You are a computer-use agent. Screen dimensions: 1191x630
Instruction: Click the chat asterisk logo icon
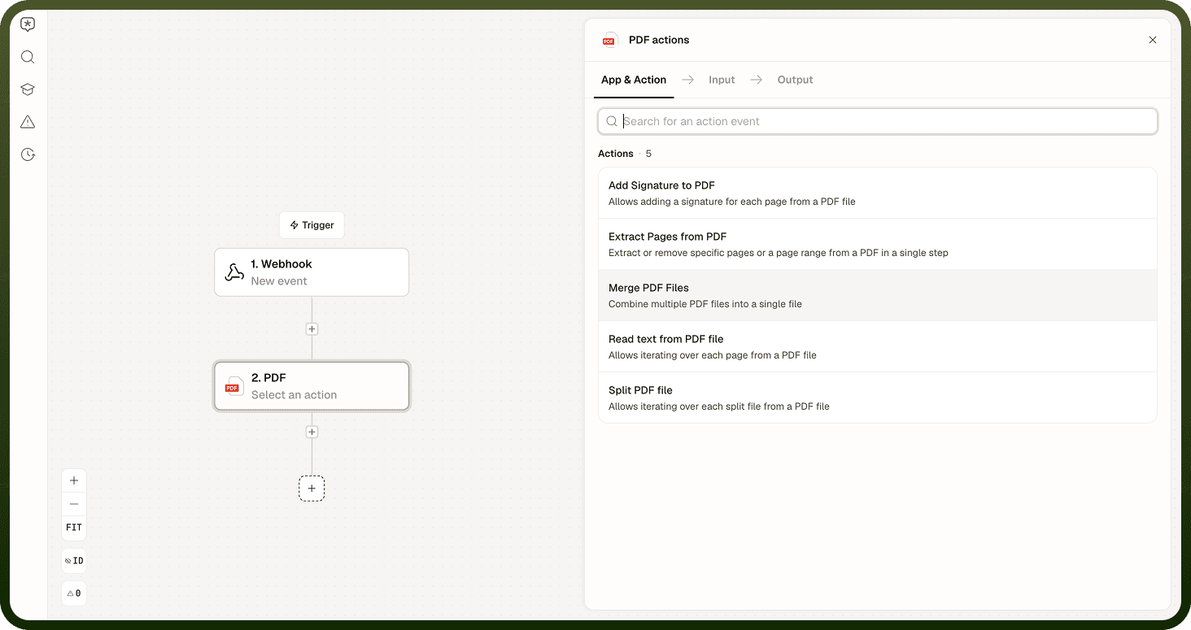[x=28, y=24]
